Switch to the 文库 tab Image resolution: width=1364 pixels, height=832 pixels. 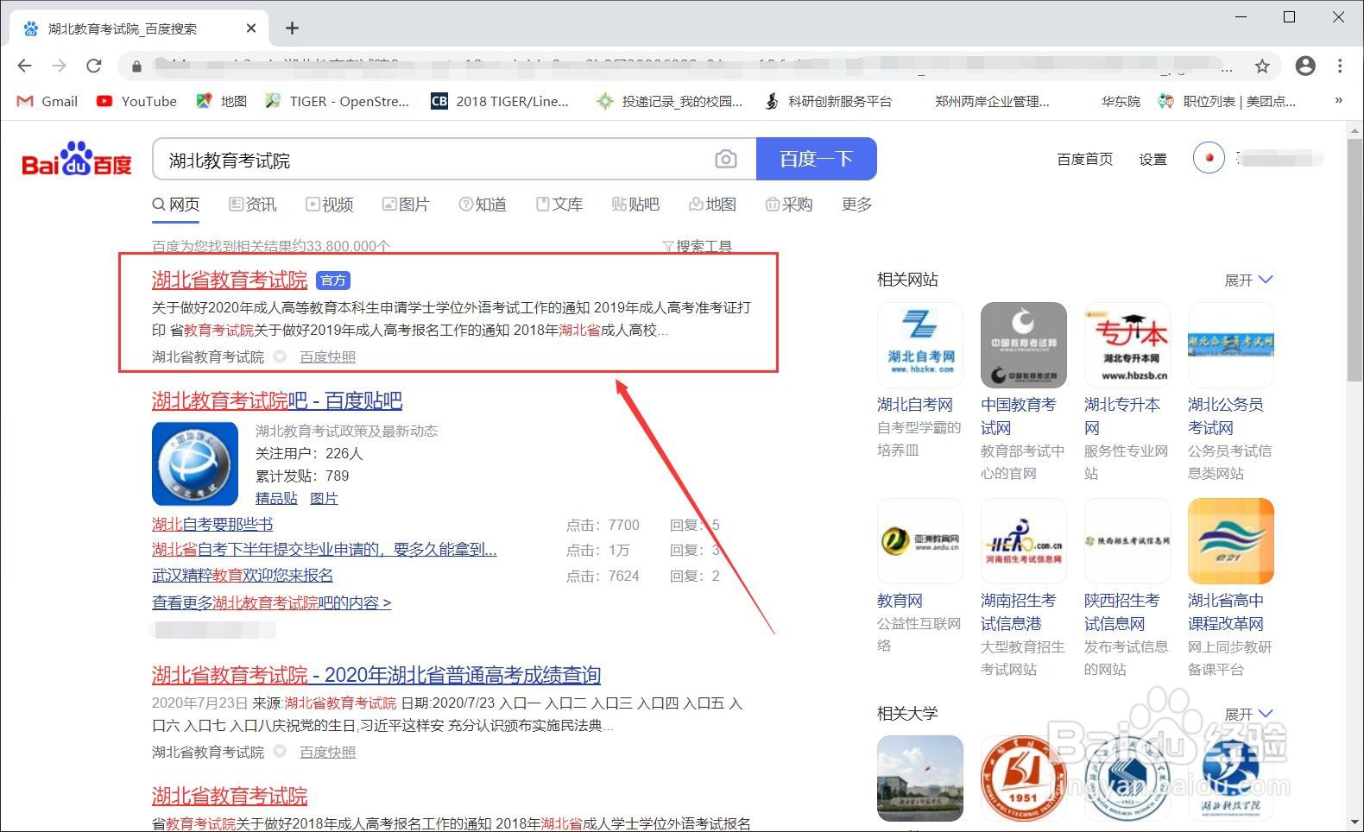[559, 205]
